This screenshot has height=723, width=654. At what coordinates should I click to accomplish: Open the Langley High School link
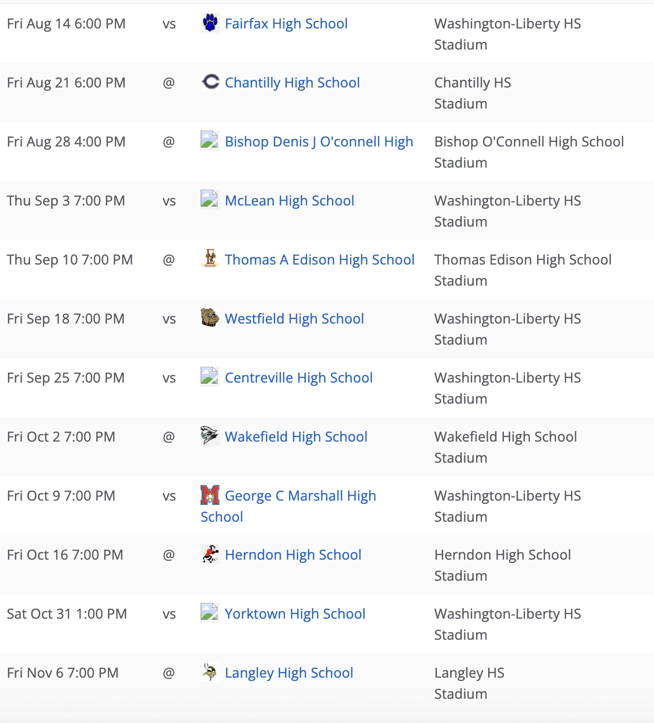pos(289,673)
